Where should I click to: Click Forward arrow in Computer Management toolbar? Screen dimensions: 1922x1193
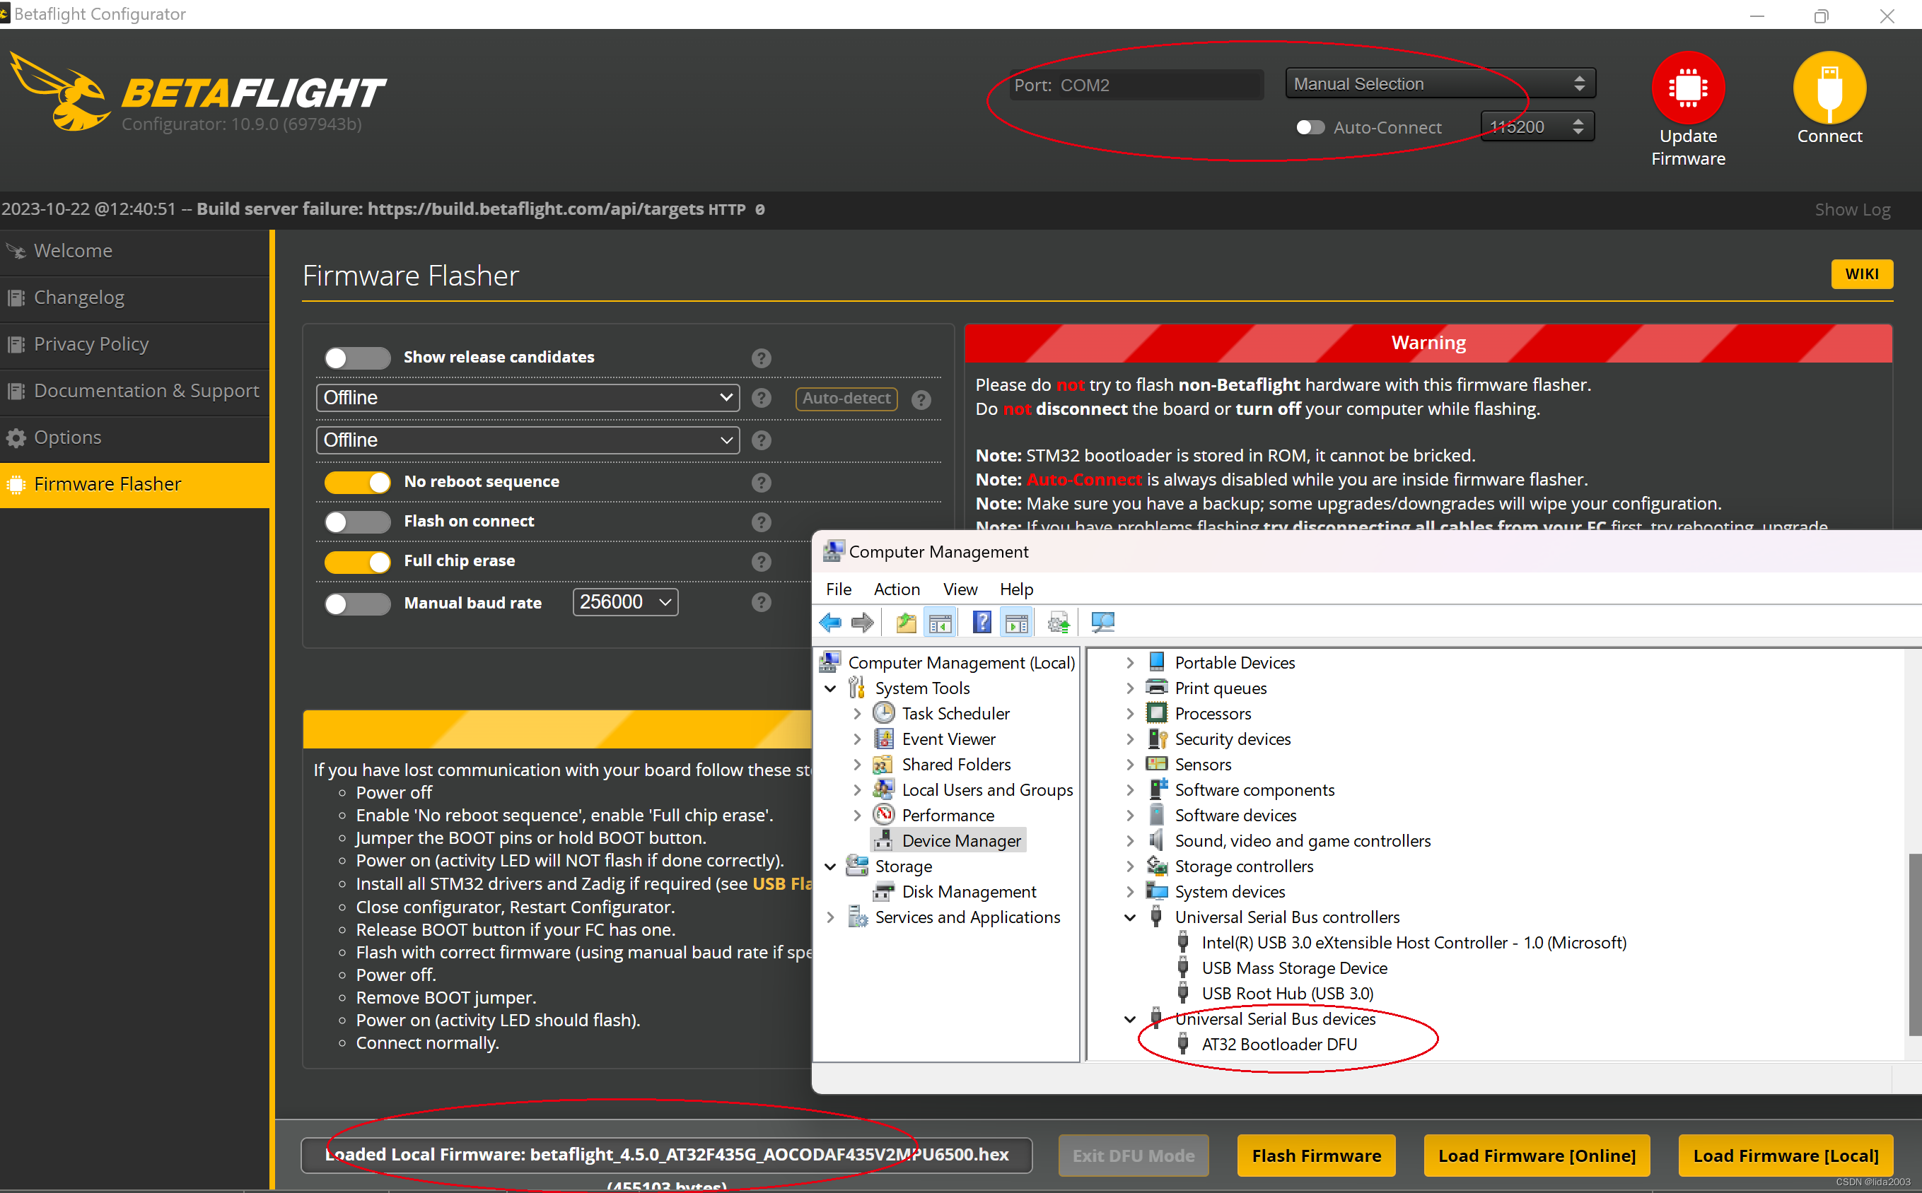coord(863,623)
